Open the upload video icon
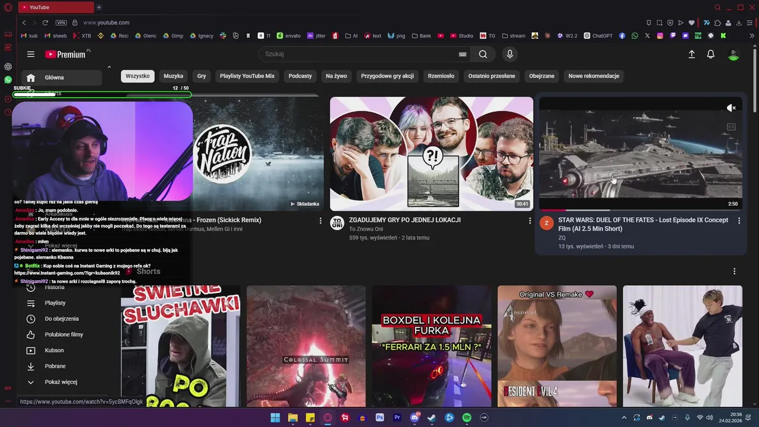Image resolution: width=759 pixels, height=427 pixels. tap(691, 54)
